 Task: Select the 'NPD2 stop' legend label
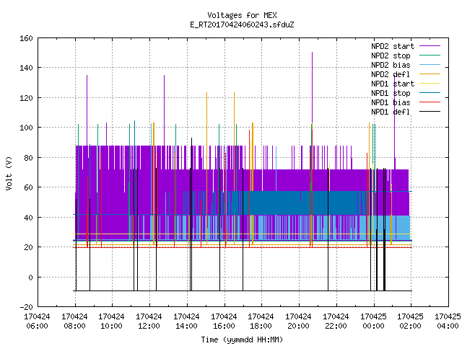[391, 56]
